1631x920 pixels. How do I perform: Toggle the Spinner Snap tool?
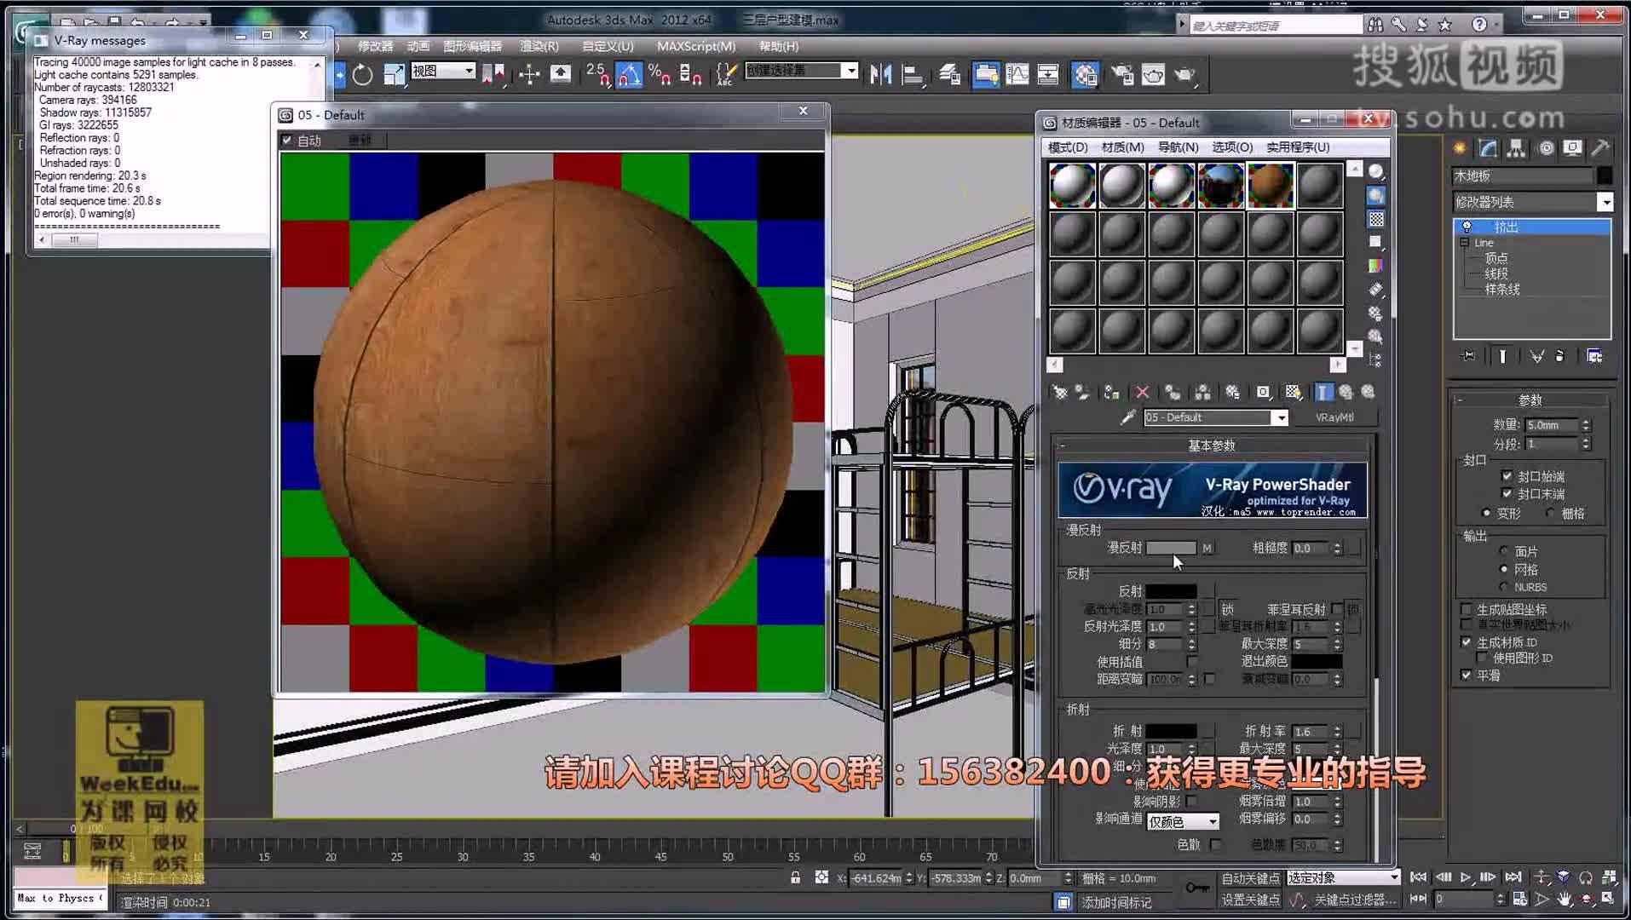pos(690,75)
